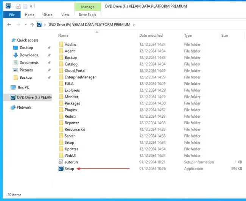The image size is (246, 201).
Task: Select the WebUI folder name
Action: [70, 156]
